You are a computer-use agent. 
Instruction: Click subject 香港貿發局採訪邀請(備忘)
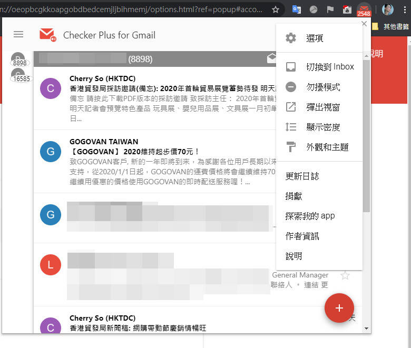tap(172, 88)
